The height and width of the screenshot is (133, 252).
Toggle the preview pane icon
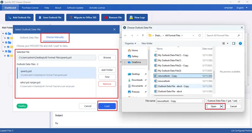pyautogui.click(x=234, y=43)
